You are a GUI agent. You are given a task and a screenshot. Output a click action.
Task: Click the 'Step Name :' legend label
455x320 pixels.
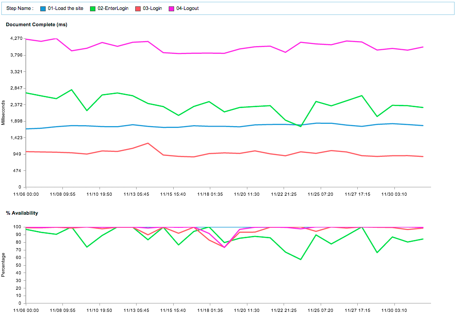click(20, 9)
